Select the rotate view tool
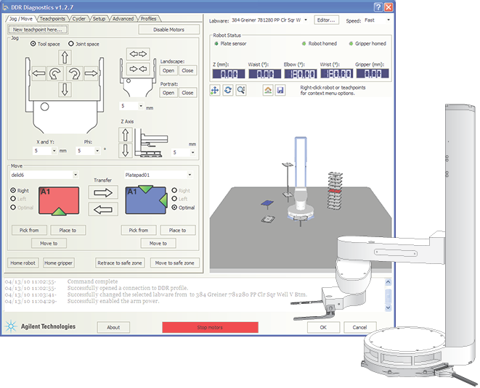The height and width of the screenshot is (388, 480). point(228,90)
